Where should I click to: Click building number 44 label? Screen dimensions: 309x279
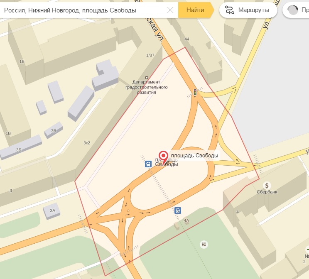[187, 39]
